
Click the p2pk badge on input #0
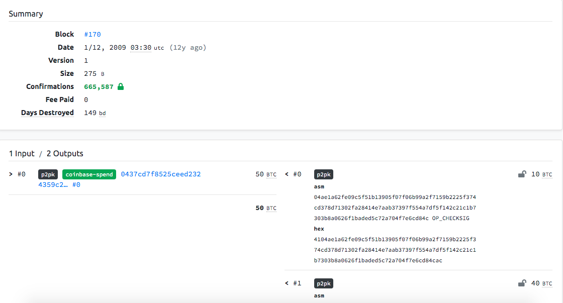tap(48, 174)
